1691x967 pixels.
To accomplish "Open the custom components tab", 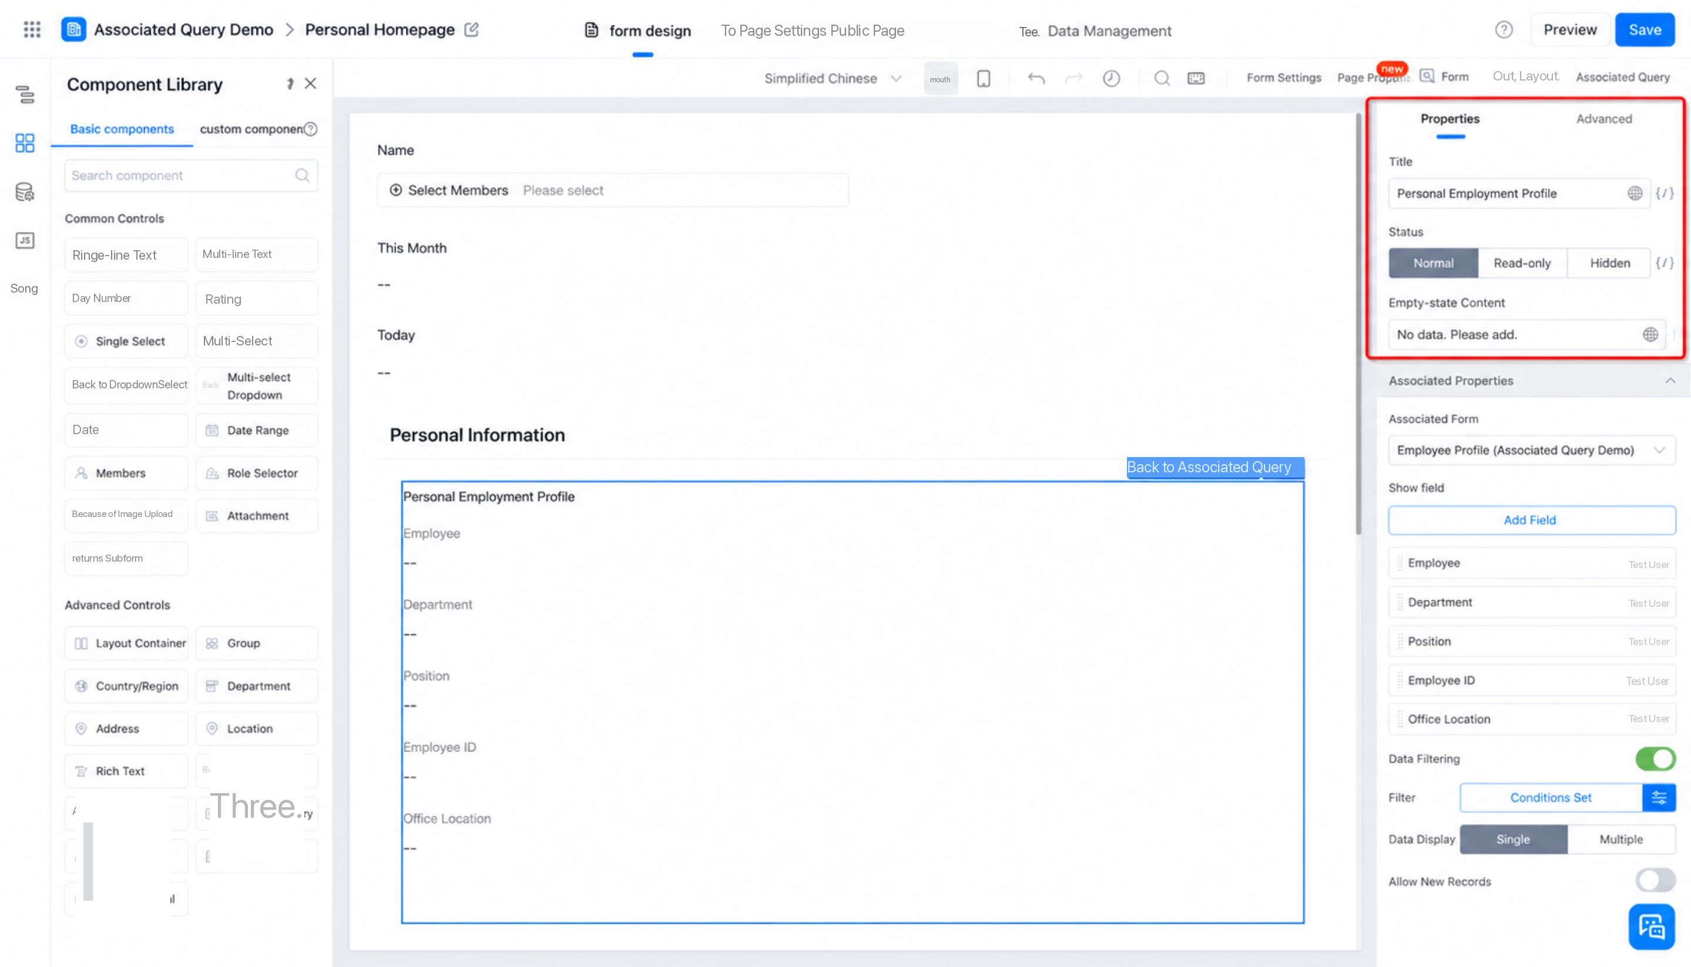I will (251, 129).
